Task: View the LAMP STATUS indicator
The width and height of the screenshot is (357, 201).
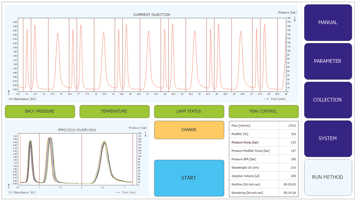Action: pyautogui.click(x=189, y=111)
